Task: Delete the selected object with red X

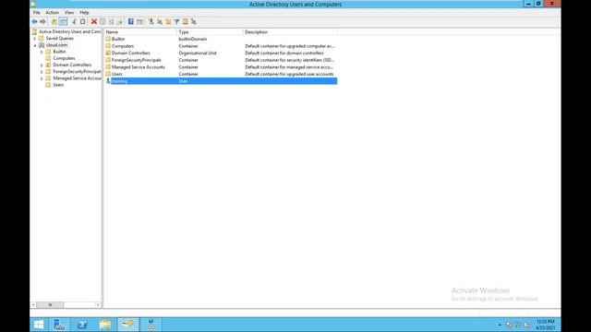Action: (x=94, y=22)
